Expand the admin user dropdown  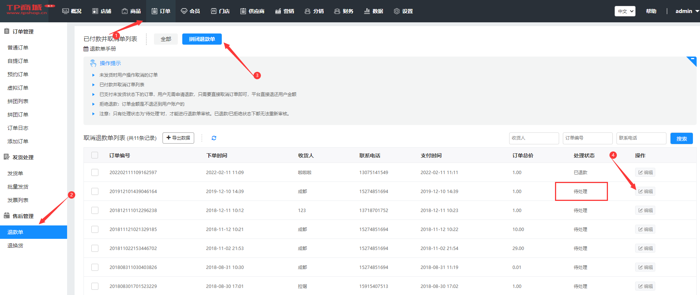point(687,11)
